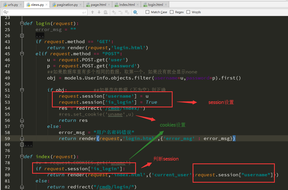Image resolution: width=288 pixels, height=190 pixels.
Task: Click 'True' value on line 53
Action: (x=152, y=102)
